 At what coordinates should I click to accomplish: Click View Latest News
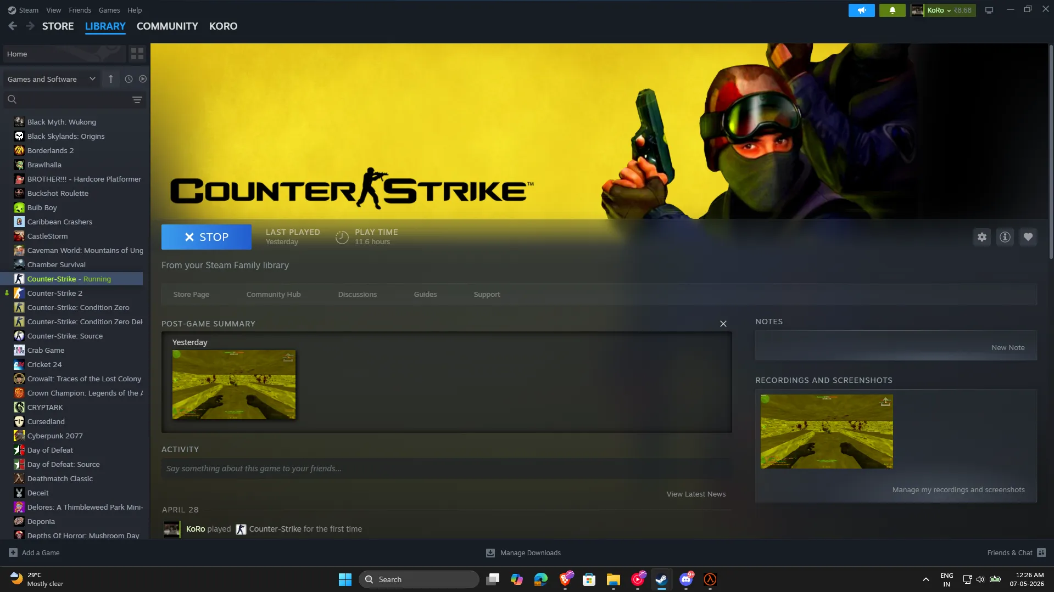tap(696, 494)
